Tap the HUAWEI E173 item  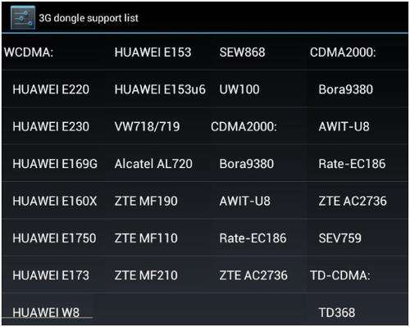pos(51,275)
